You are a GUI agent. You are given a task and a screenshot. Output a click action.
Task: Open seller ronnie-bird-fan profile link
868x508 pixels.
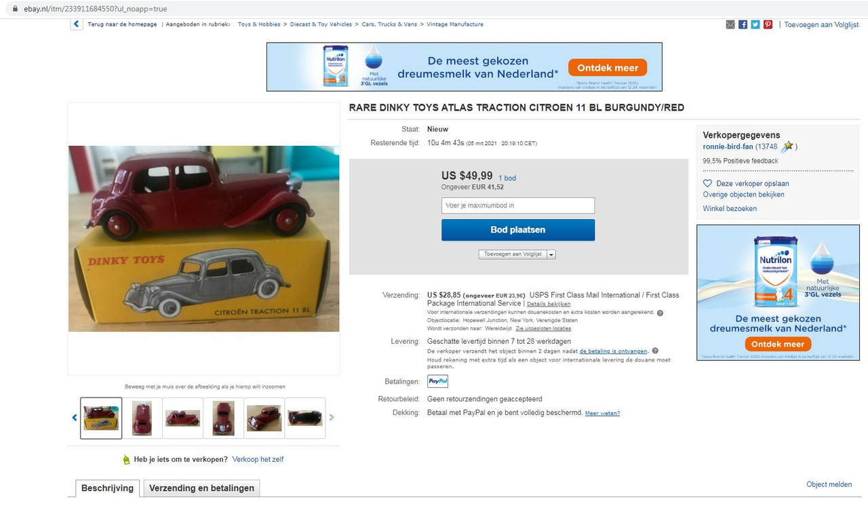pyautogui.click(x=728, y=146)
